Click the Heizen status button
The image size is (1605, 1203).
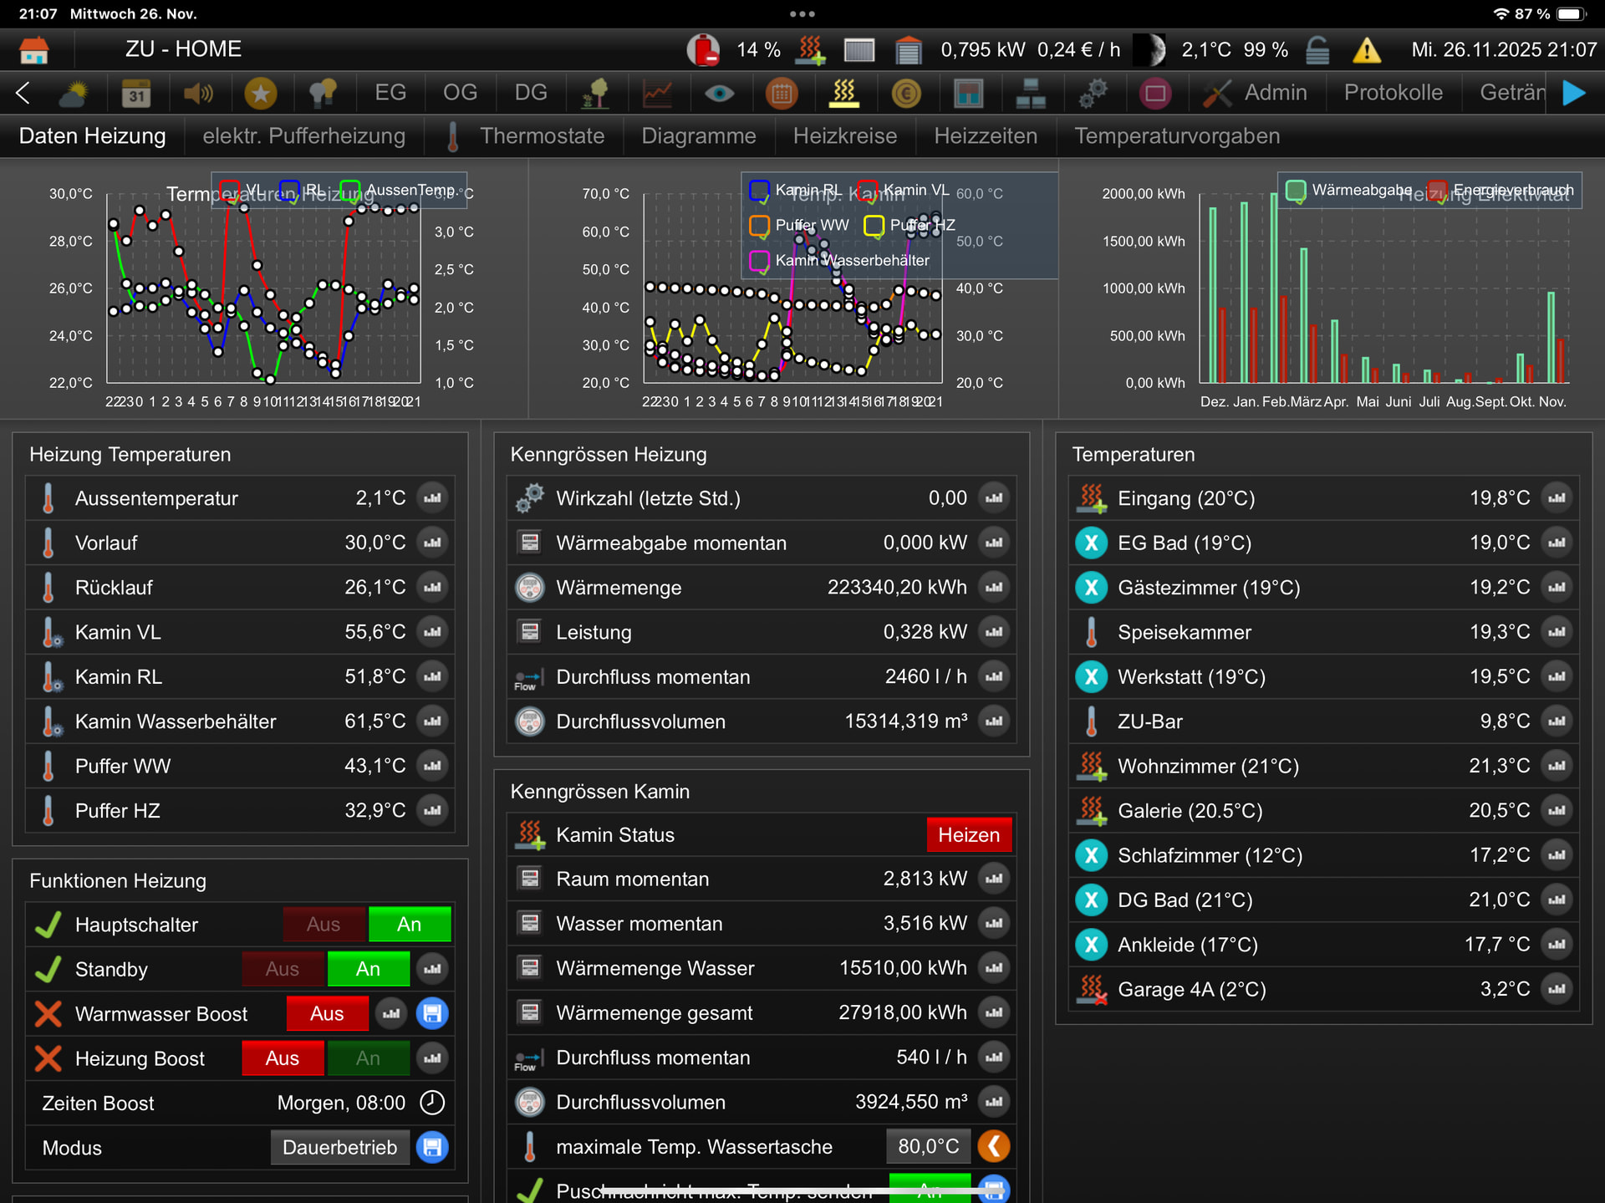[968, 835]
